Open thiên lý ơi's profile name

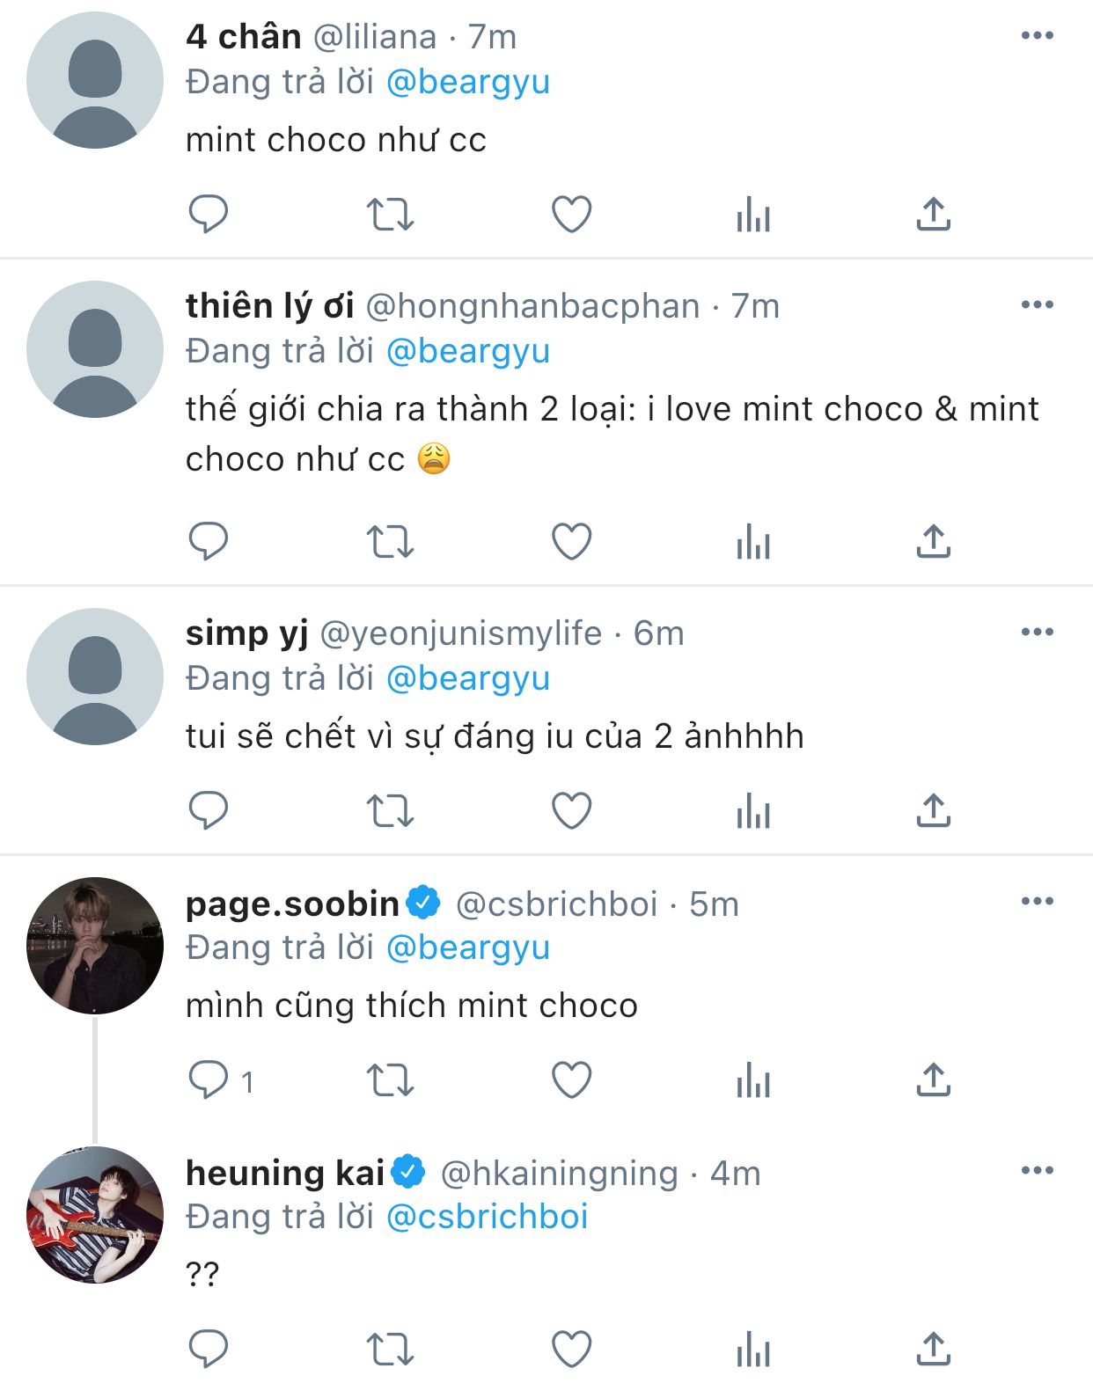click(x=269, y=306)
